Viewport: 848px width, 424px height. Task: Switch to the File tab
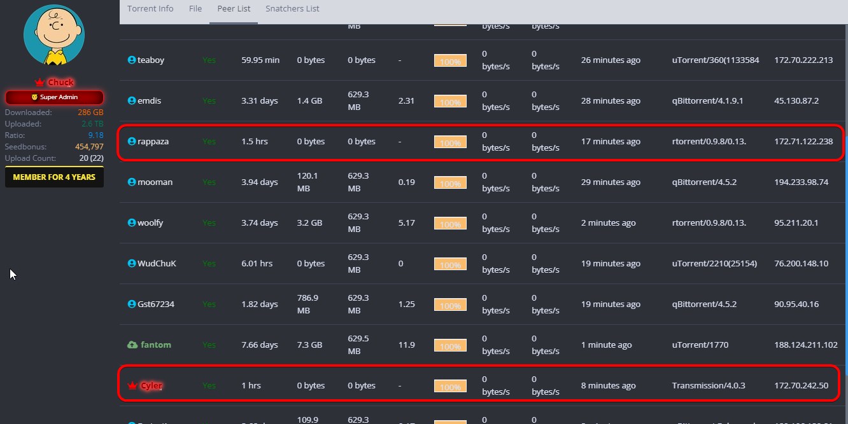coord(195,9)
